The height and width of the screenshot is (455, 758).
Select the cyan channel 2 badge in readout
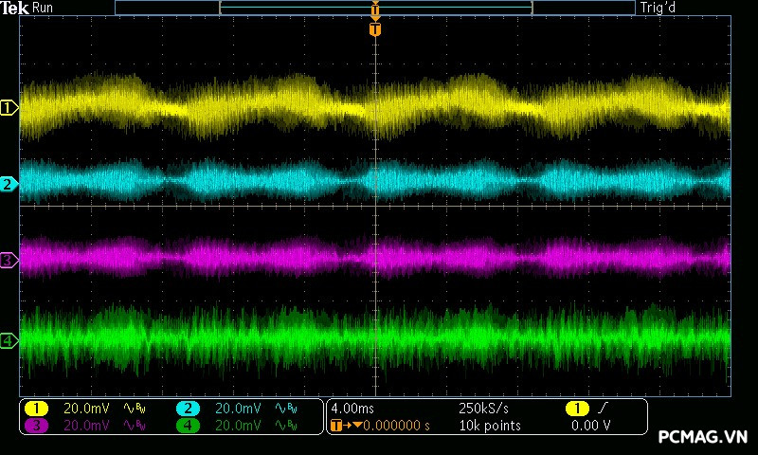(189, 409)
